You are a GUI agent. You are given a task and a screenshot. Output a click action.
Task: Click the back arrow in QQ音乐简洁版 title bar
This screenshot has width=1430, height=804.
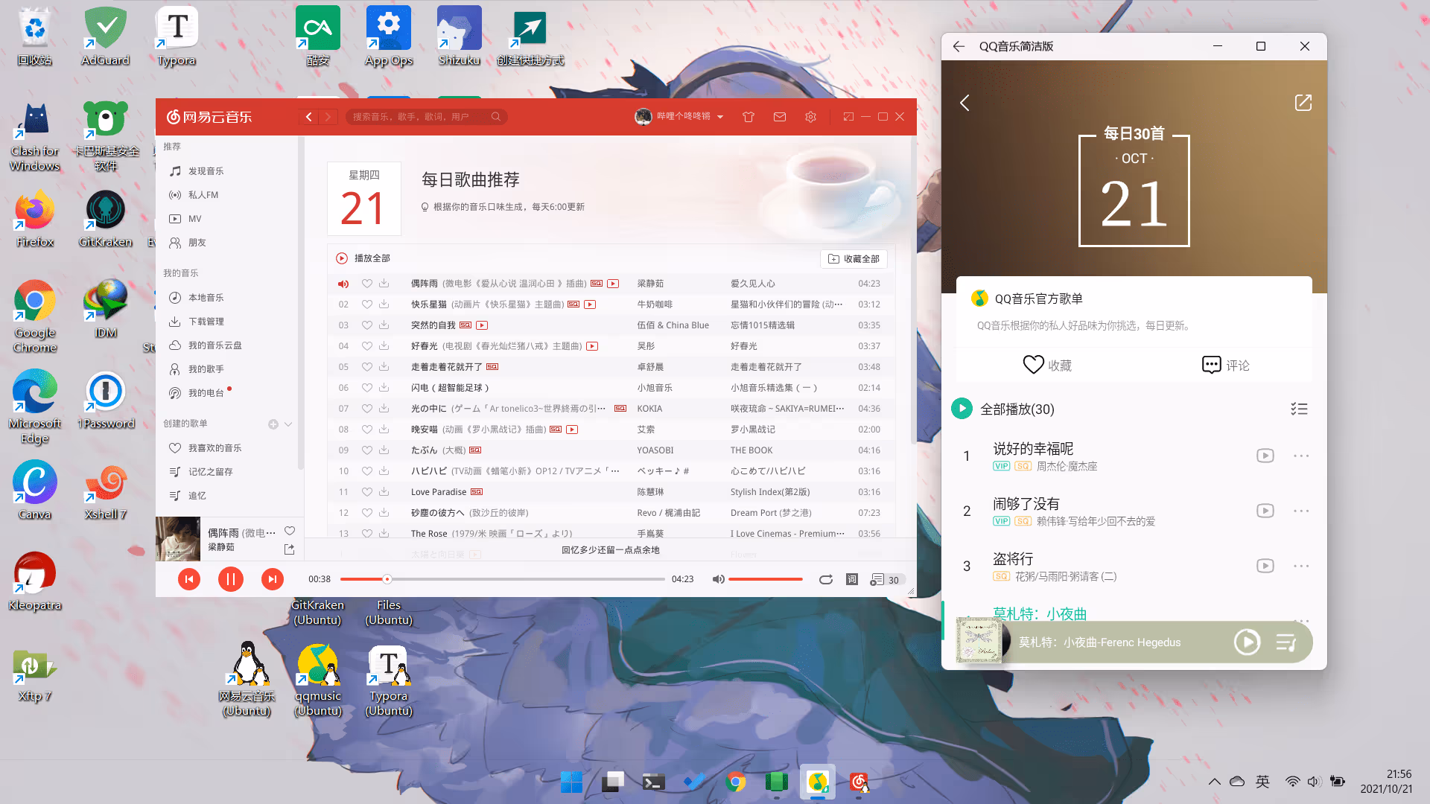pos(959,46)
